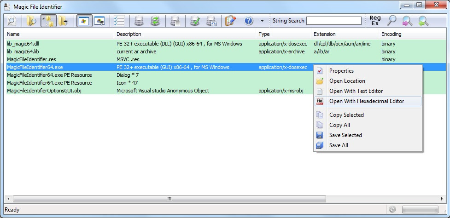This screenshot has width=450, height=218.
Task: Choose Save Selected from context menu
Action: pyautogui.click(x=368, y=135)
